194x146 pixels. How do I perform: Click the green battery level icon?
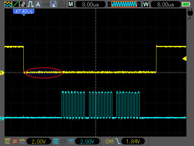pyautogui.click(x=186, y=5)
